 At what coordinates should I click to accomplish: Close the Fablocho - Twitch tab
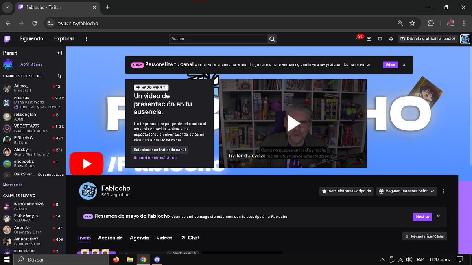tap(95, 7)
